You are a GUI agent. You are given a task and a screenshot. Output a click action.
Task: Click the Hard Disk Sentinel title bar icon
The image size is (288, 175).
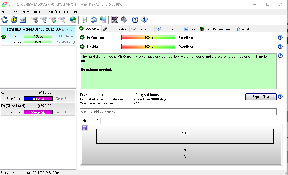[x=4, y=4]
